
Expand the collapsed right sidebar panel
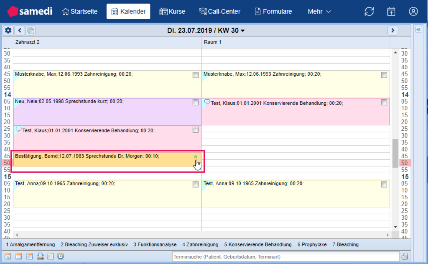coord(419,30)
